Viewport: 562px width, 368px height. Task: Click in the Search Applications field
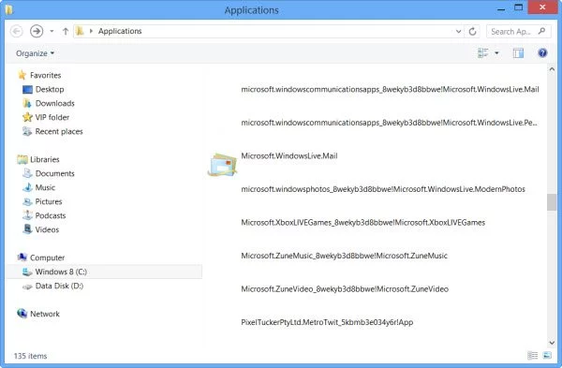pos(511,32)
